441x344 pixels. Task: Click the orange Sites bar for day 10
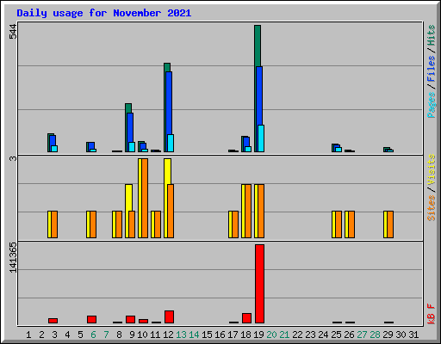tap(145, 198)
